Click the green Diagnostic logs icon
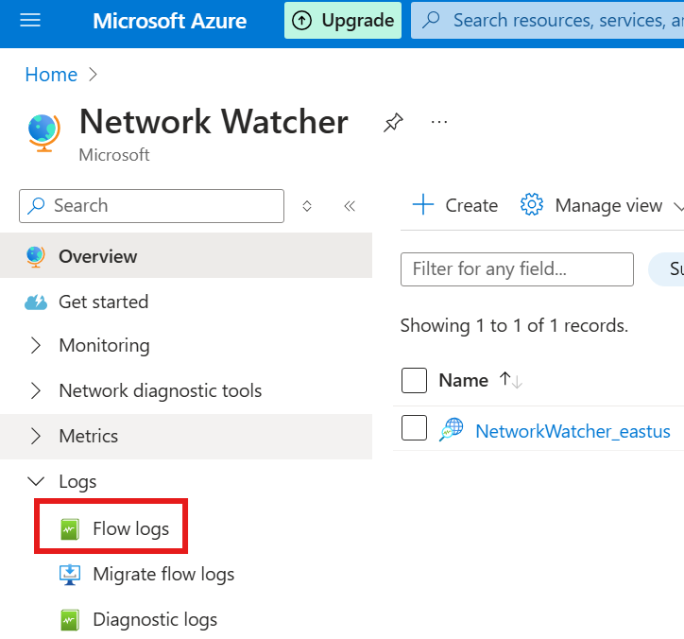684x639 pixels. pos(70,620)
